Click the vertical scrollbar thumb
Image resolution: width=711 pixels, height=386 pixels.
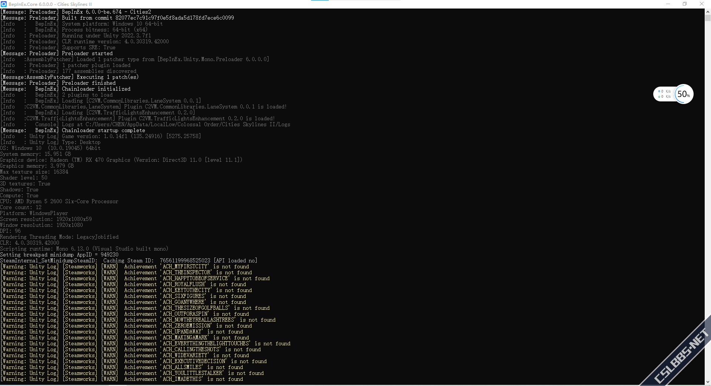pyautogui.click(x=708, y=18)
